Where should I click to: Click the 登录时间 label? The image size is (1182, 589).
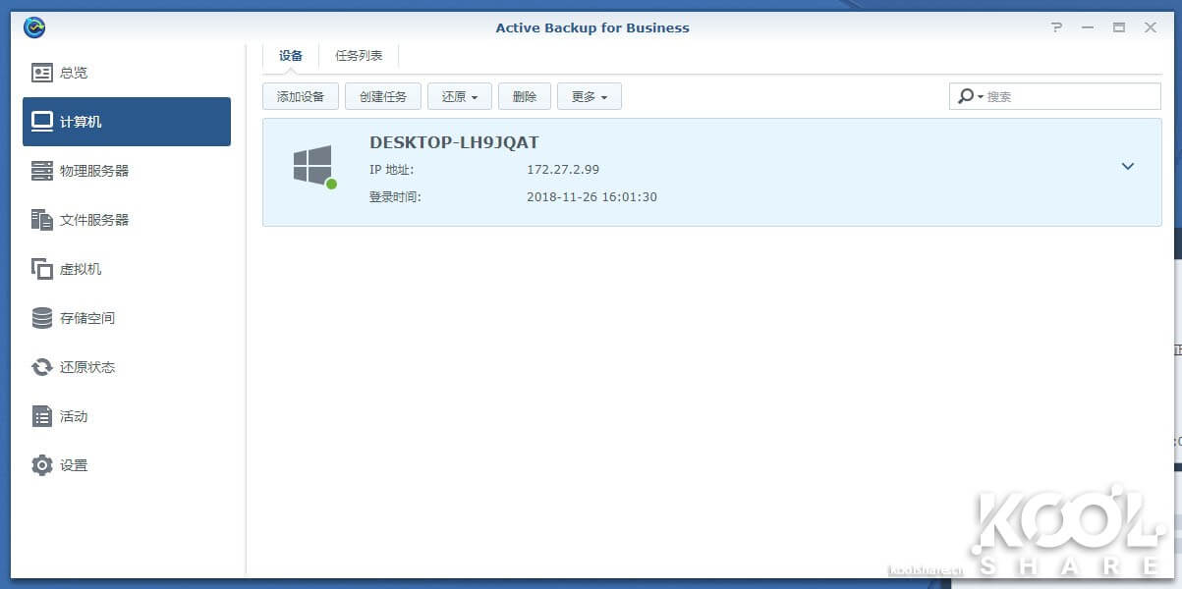click(395, 196)
